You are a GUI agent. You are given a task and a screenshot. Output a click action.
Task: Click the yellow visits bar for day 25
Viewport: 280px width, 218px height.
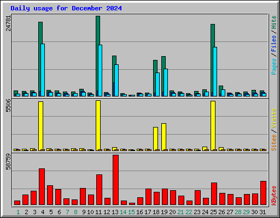[x=213, y=126]
